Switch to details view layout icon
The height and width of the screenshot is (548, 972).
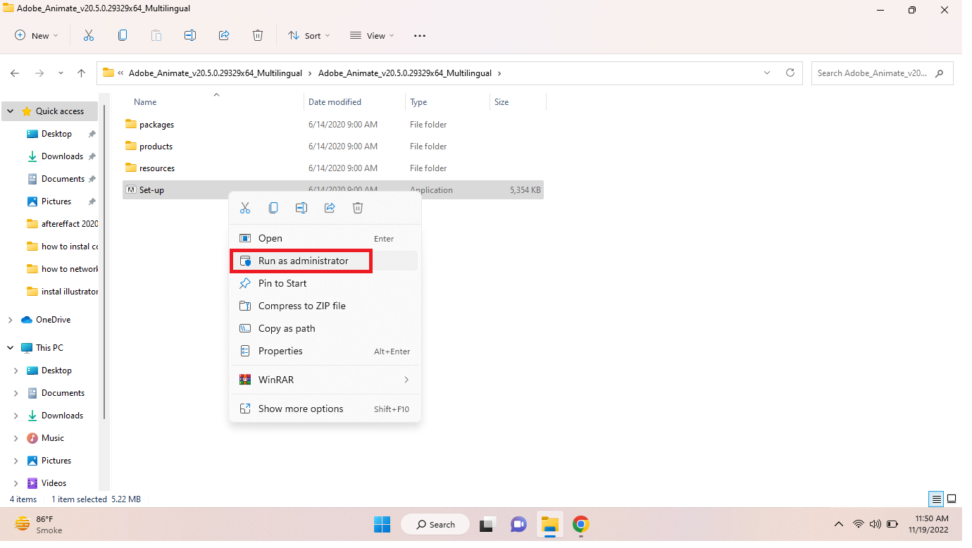click(936, 499)
